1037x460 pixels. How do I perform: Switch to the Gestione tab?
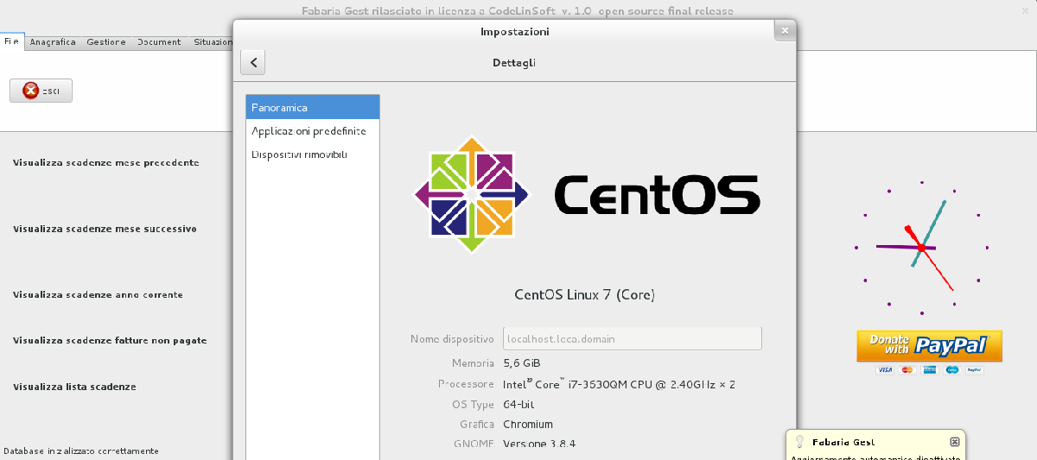pyautogui.click(x=106, y=41)
